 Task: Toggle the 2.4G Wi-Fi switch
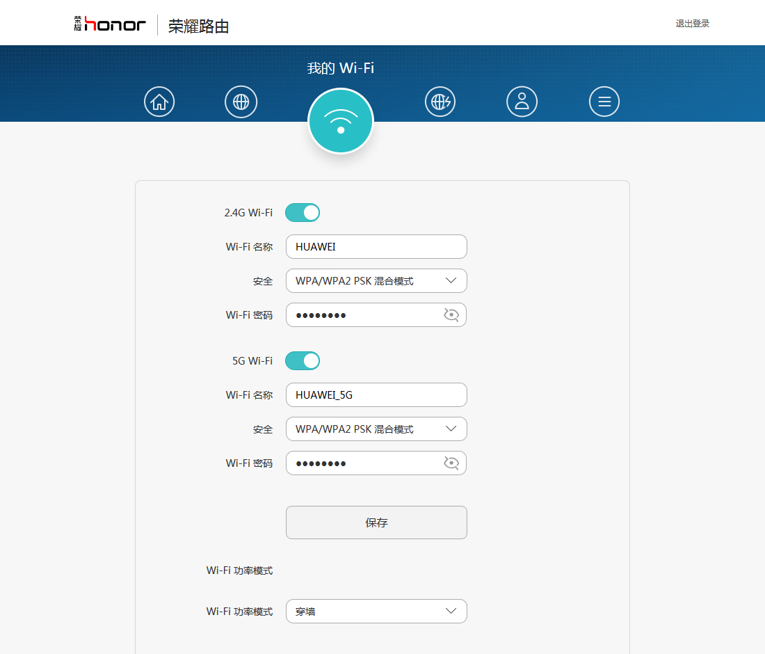(x=303, y=213)
